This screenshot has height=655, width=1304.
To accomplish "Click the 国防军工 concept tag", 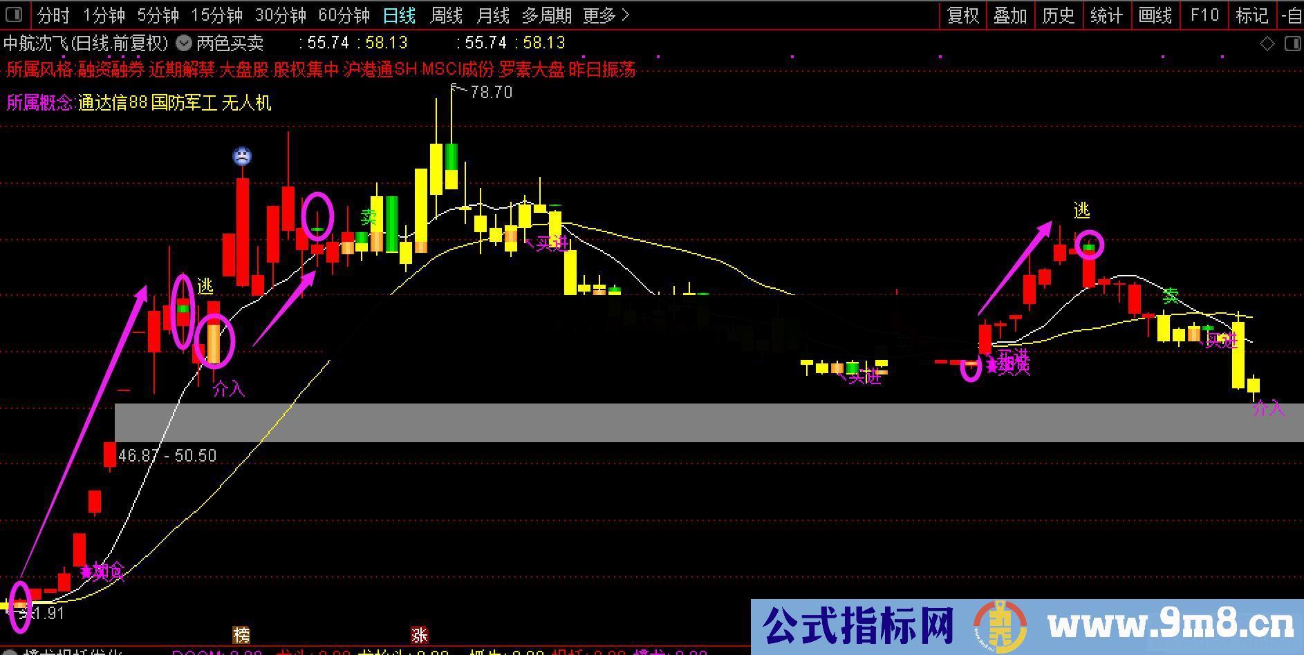I will pyautogui.click(x=185, y=103).
